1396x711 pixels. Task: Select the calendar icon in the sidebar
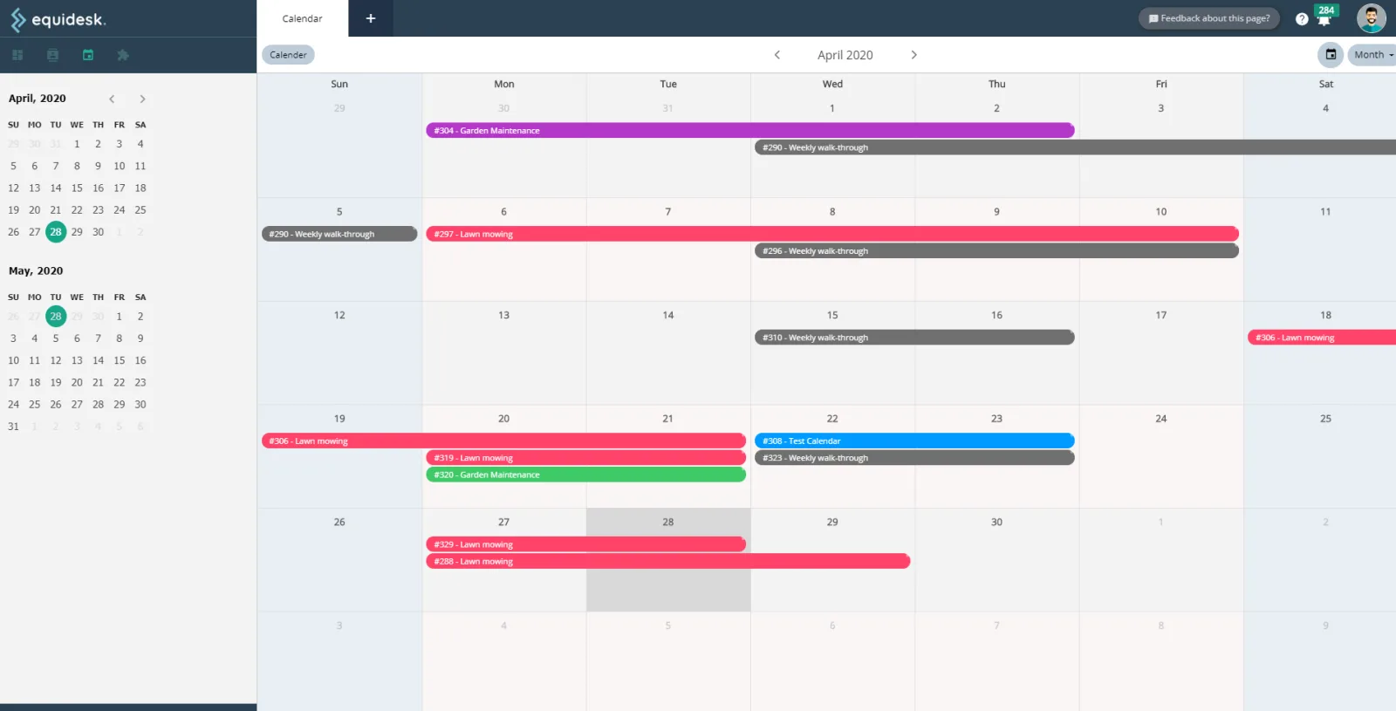pyautogui.click(x=88, y=55)
